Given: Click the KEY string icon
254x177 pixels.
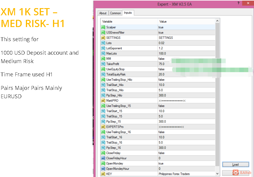Looking at the screenshot, I should tap(103, 174).
